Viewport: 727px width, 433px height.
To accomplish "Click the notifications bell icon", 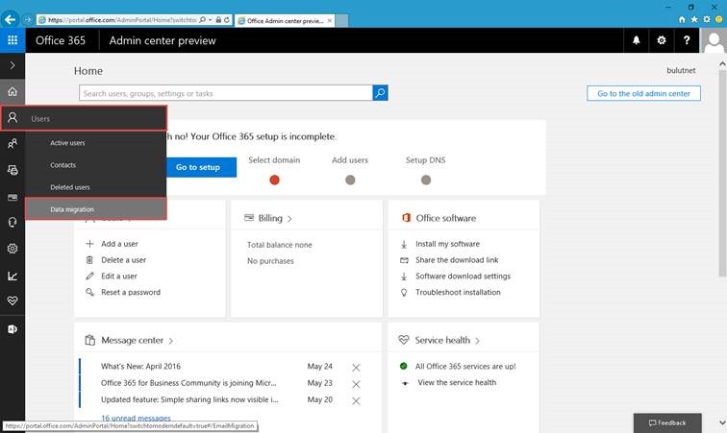I will (x=637, y=40).
